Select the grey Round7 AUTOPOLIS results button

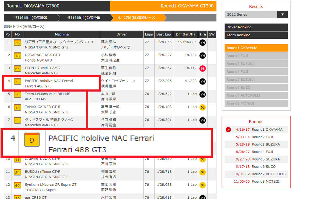coord(256,95)
